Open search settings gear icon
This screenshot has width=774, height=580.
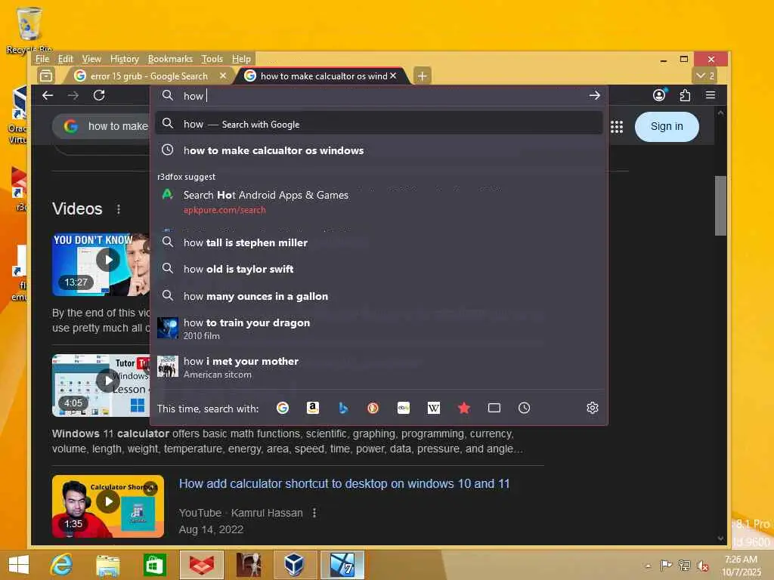tap(593, 408)
